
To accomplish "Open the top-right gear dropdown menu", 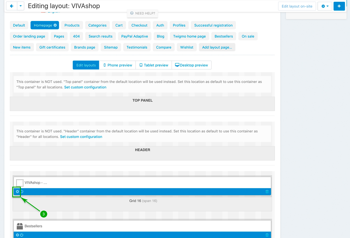I will 324,6.
